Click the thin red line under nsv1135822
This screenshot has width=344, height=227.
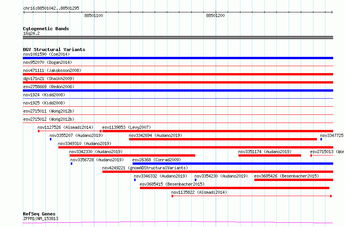pyautogui.click(x=252, y=196)
